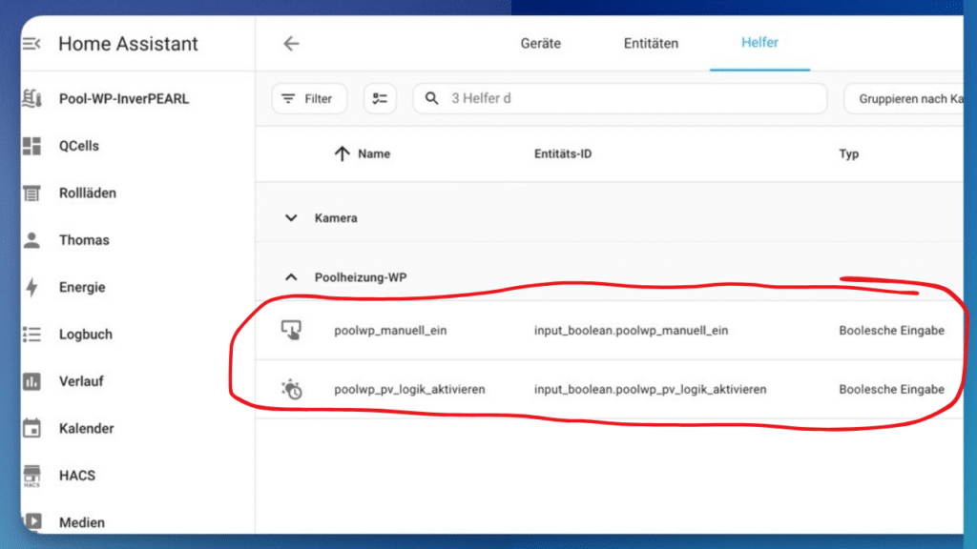Click the Logbuch list icon
Viewport: 977px width, 549px height.
coord(31,335)
